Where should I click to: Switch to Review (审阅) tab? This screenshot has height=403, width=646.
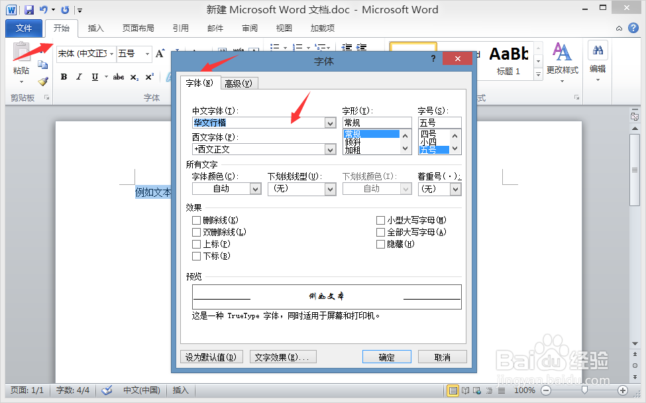250,28
